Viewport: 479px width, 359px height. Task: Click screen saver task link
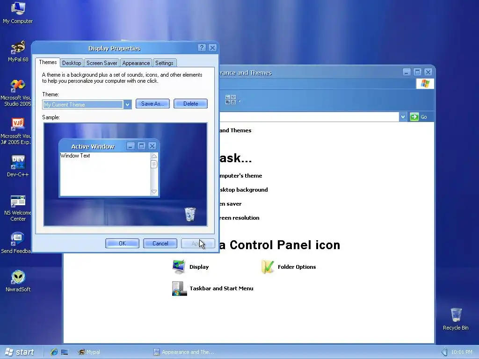230,204
